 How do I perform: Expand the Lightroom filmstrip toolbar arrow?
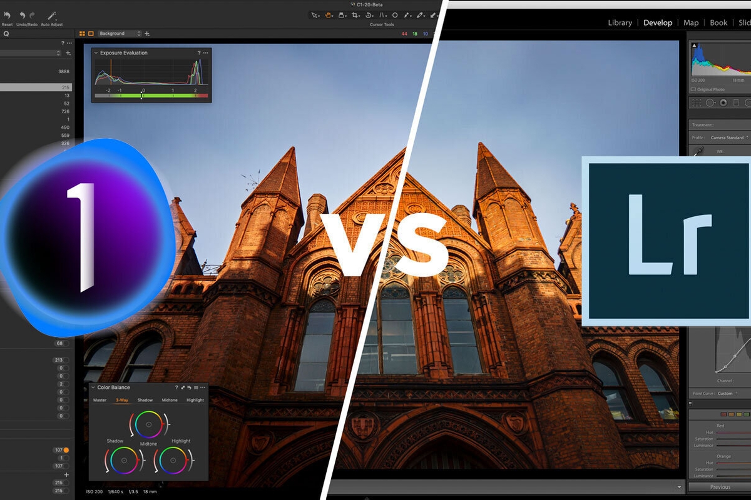(x=680, y=487)
